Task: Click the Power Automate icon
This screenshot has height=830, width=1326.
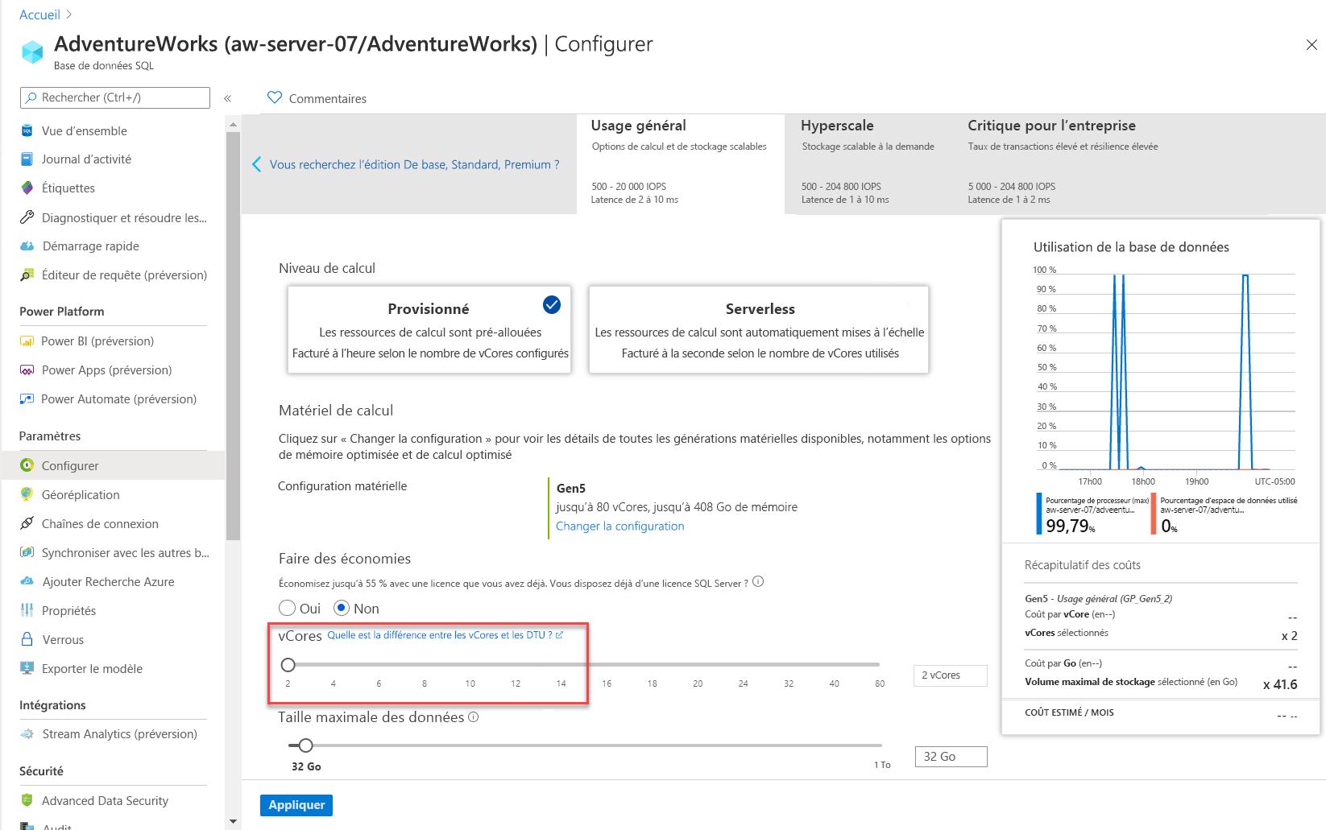Action: tap(27, 399)
